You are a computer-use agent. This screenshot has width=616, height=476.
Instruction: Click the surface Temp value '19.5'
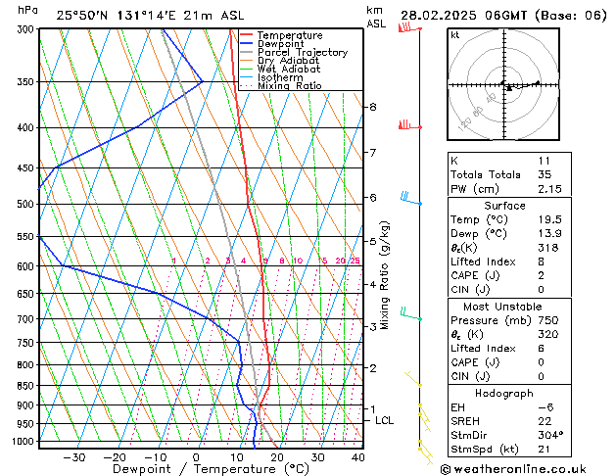coord(550,219)
